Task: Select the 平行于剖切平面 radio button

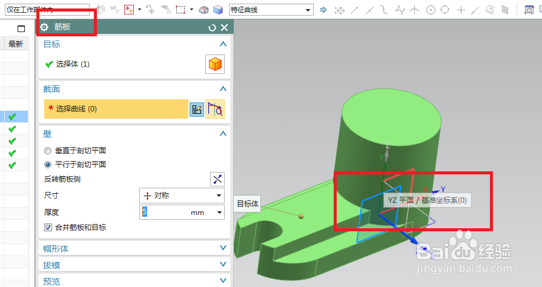Action: (48, 165)
